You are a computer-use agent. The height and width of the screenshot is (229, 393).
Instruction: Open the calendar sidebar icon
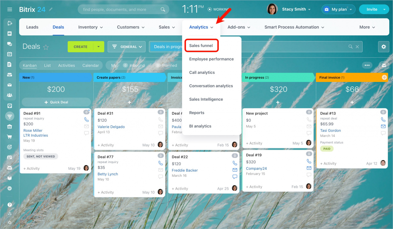(x=10, y=54)
